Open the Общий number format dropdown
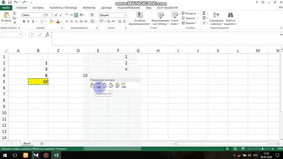 click(125, 15)
